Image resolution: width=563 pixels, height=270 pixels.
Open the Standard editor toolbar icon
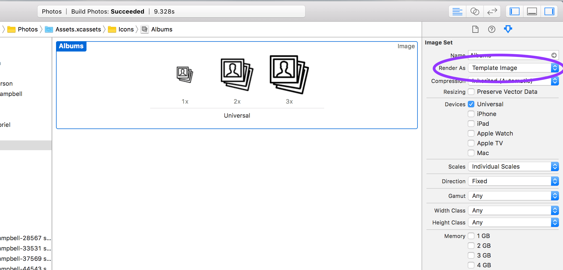(457, 11)
